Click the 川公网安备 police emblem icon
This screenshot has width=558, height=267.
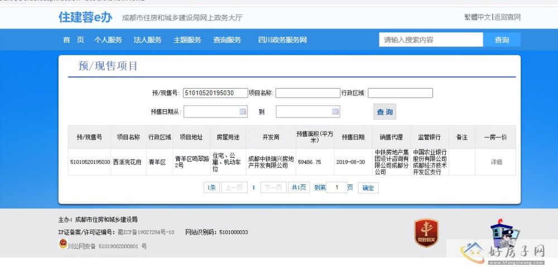(62, 244)
